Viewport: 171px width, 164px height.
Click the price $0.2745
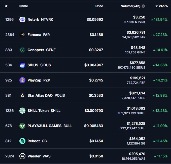[96, 80]
